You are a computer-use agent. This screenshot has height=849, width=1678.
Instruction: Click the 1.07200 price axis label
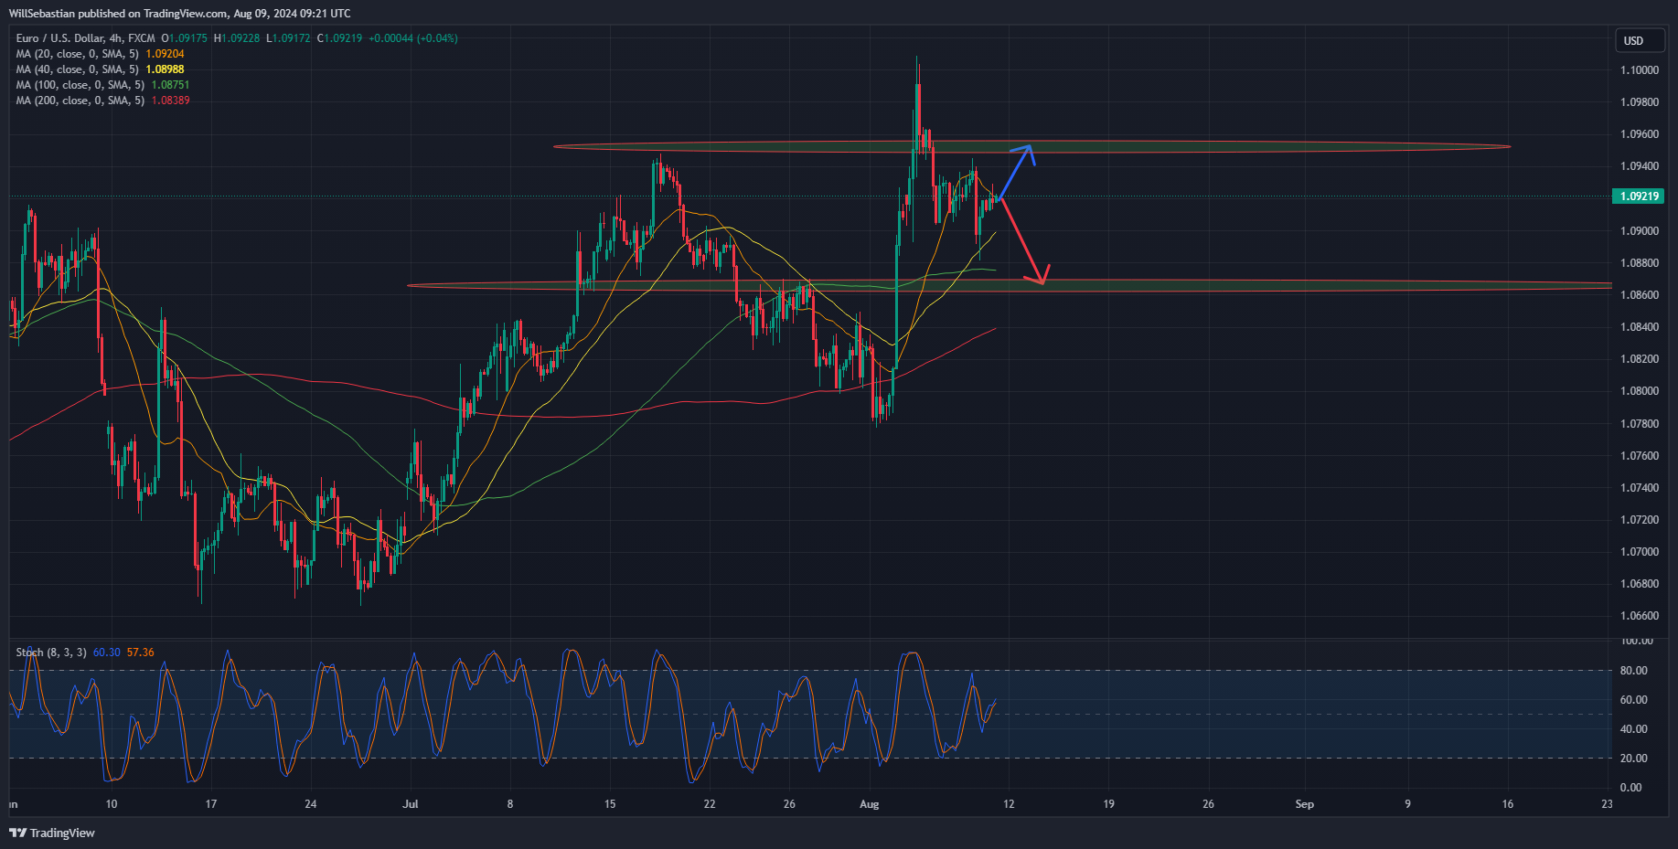[x=1639, y=520]
